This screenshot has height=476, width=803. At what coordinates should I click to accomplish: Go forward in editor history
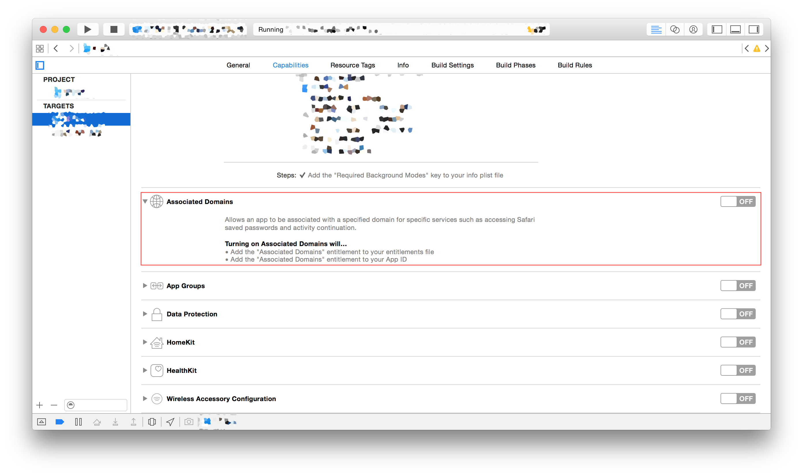point(71,48)
